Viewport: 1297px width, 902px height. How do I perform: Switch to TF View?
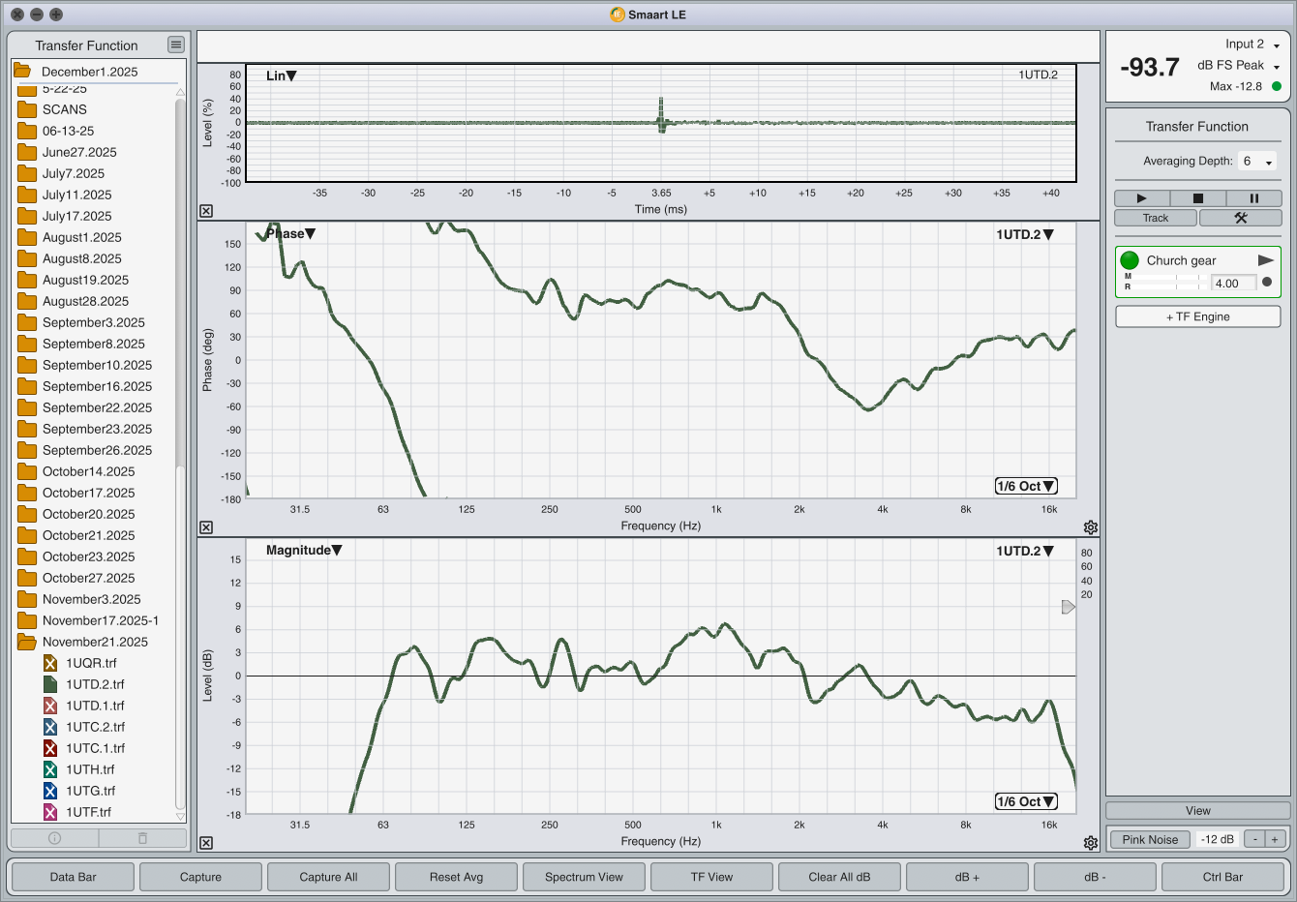coord(711,877)
